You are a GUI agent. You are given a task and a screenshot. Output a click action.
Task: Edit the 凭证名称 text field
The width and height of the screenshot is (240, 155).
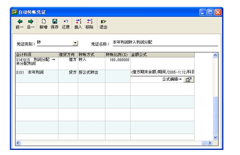tap(165, 42)
